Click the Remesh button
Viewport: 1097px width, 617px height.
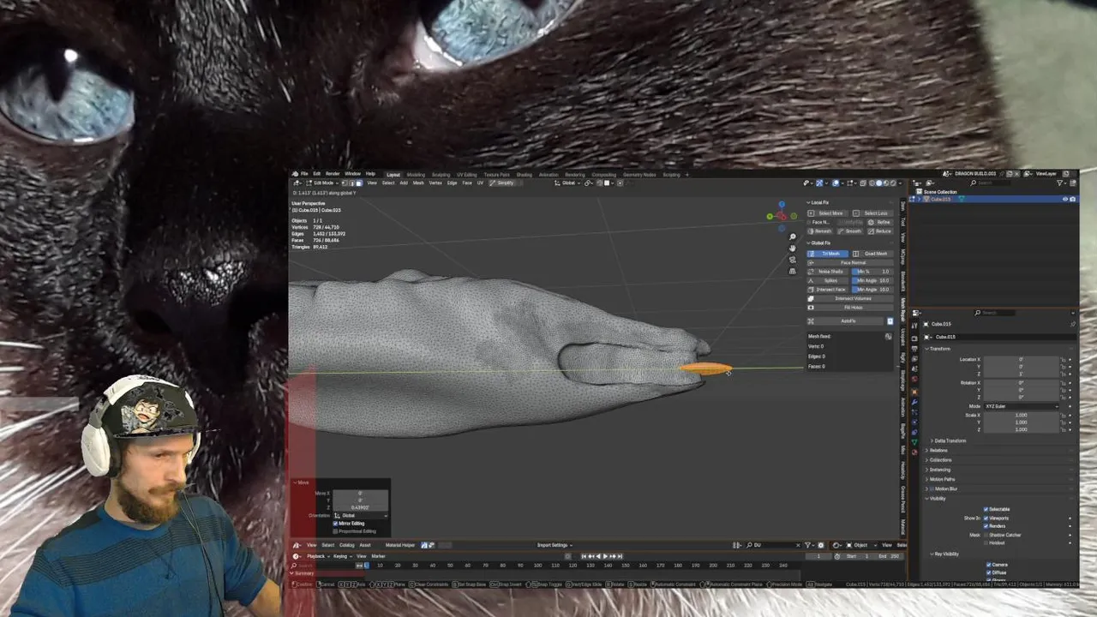click(x=820, y=231)
